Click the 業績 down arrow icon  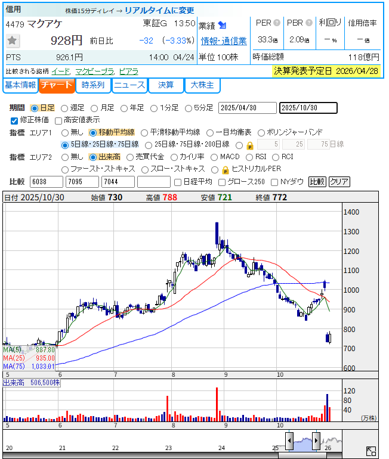point(223,25)
